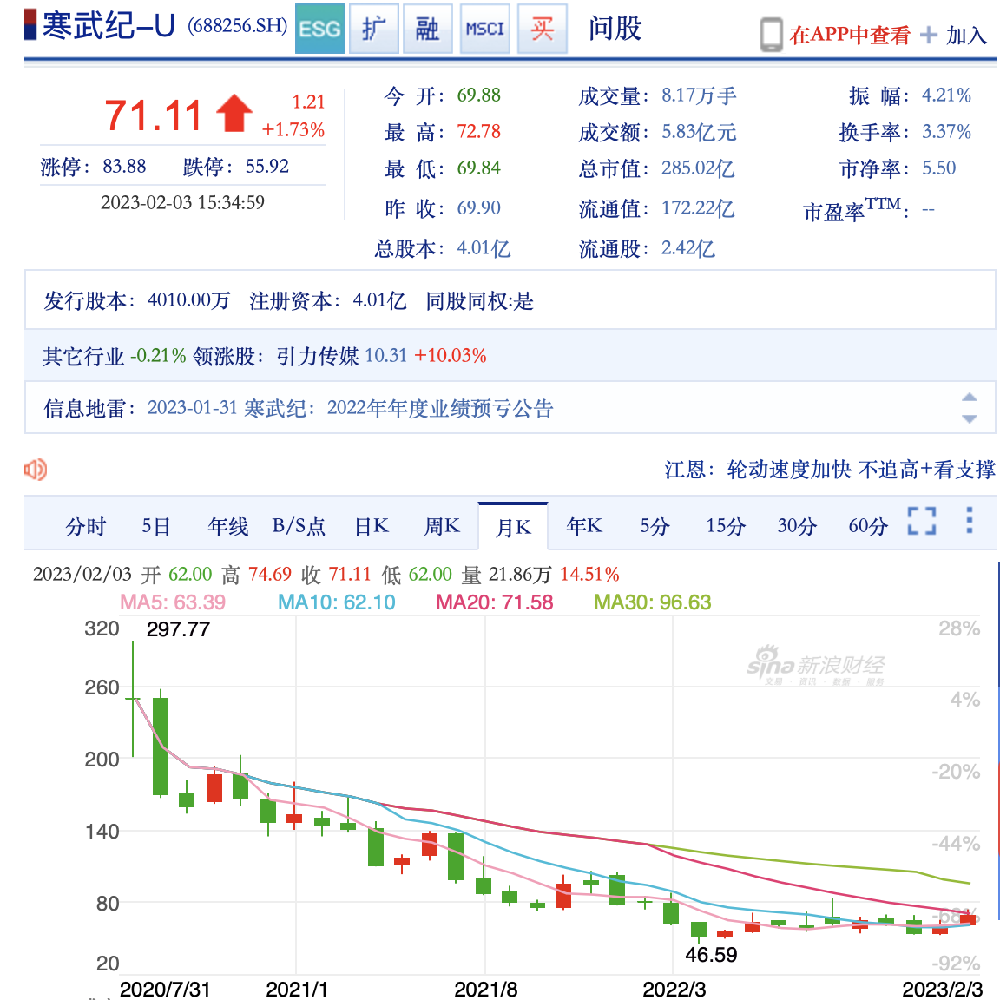1000x1000 pixels.
Task: Click the fullscreen chart icon
Action: coord(922,521)
